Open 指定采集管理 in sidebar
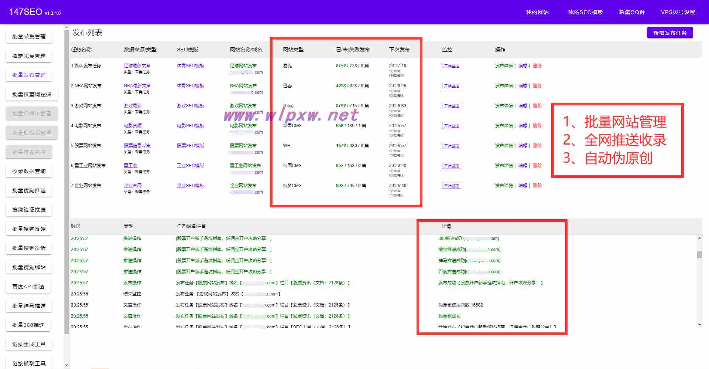Screen dimensions: 709x369 (29, 56)
